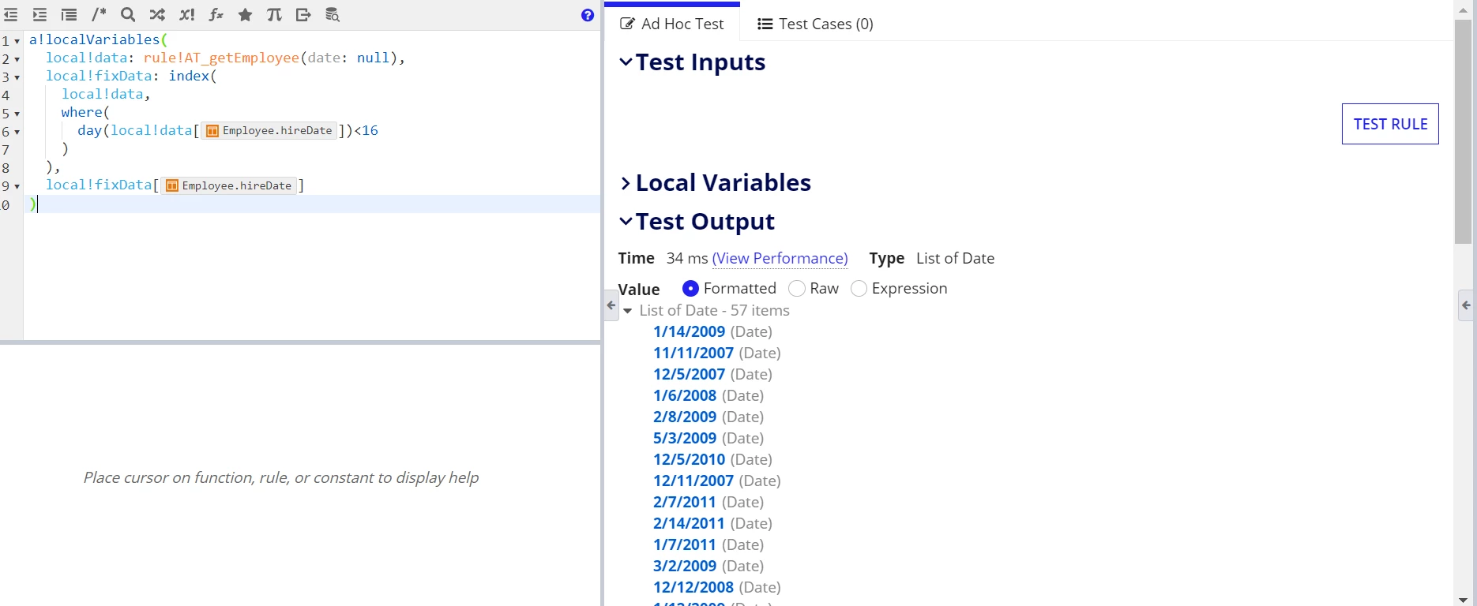Click the x! local variable icon
Image resolution: width=1477 pixels, height=606 pixels.
[x=186, y=15]
